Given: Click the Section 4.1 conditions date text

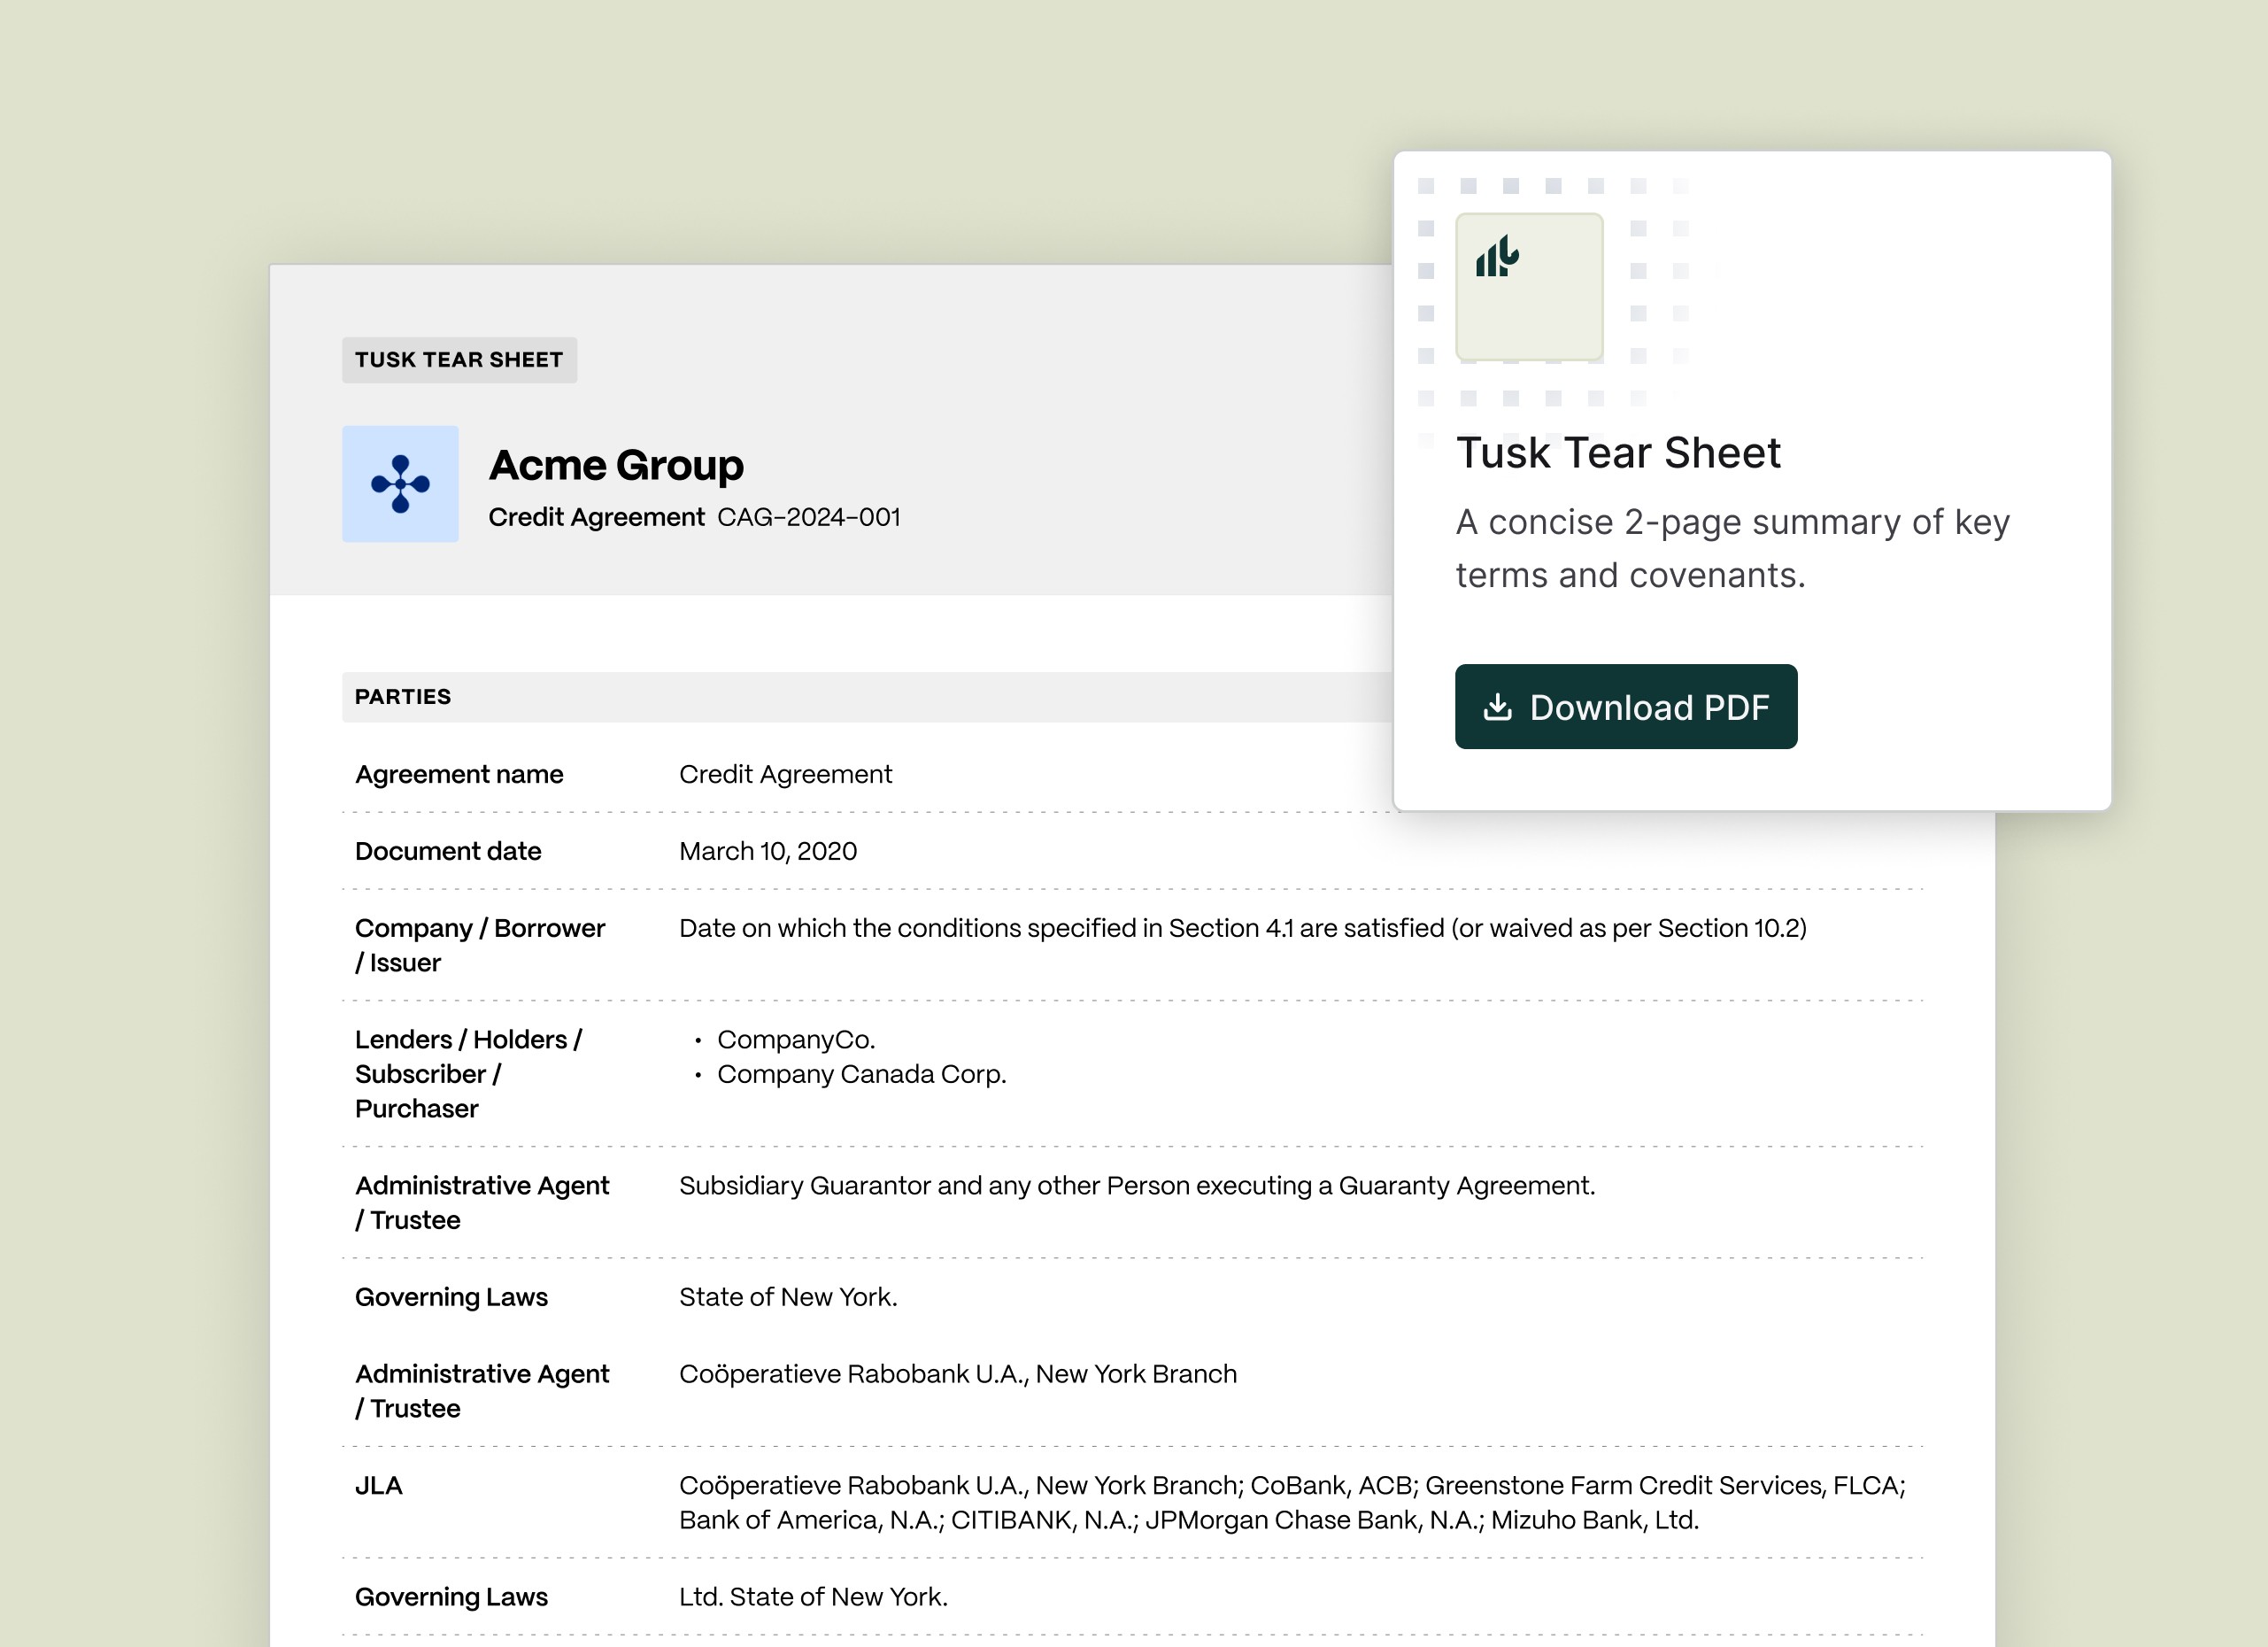Looking at the screenshot, I should (1243, 928).
